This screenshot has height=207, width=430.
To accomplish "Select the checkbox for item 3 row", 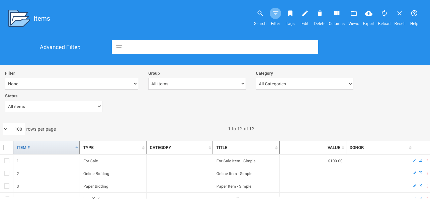I will click(7, 186).
